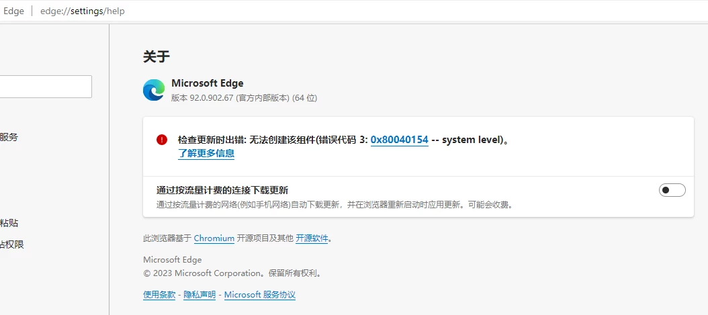Image resolution: width=708 pixels, height=315 pixels.
Task: Select sidebar item ending in 粘贴
Action: [x=9, y=223]
